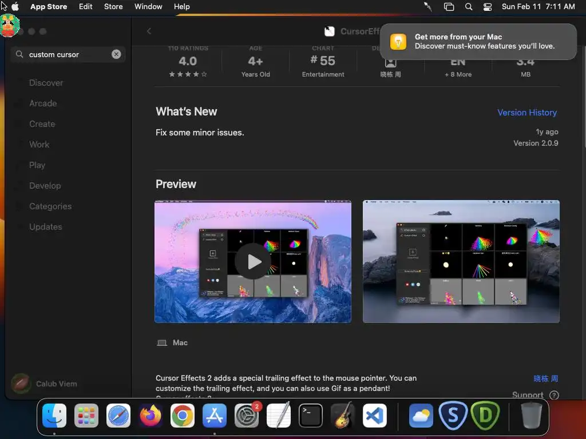Click the date and time in menu bar
The width and height of the screenshot is (586, 439).
(x=538, y=6)
